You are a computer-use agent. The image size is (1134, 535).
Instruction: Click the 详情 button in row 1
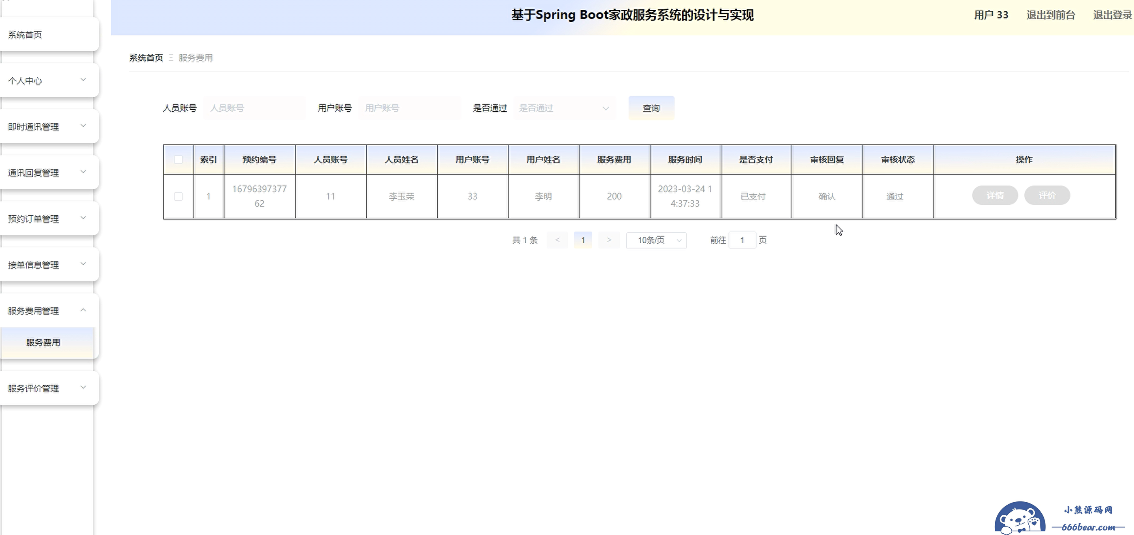click(994, 195)
